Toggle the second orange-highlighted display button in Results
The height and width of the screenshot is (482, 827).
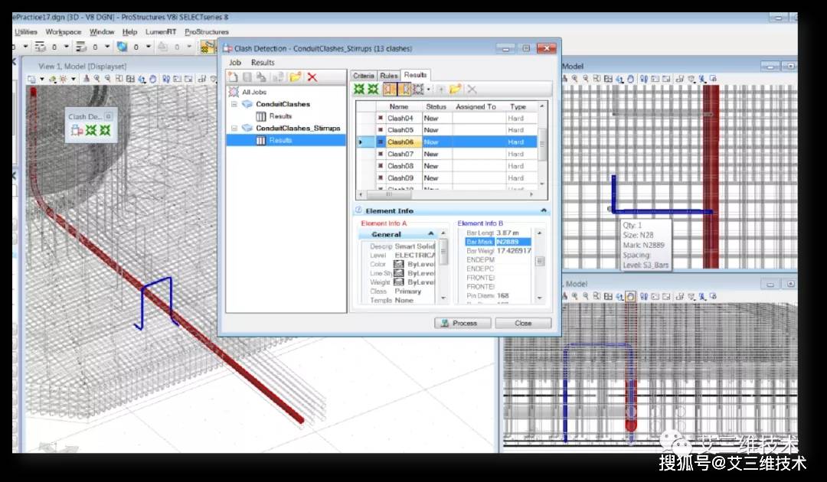click(404, 90)
